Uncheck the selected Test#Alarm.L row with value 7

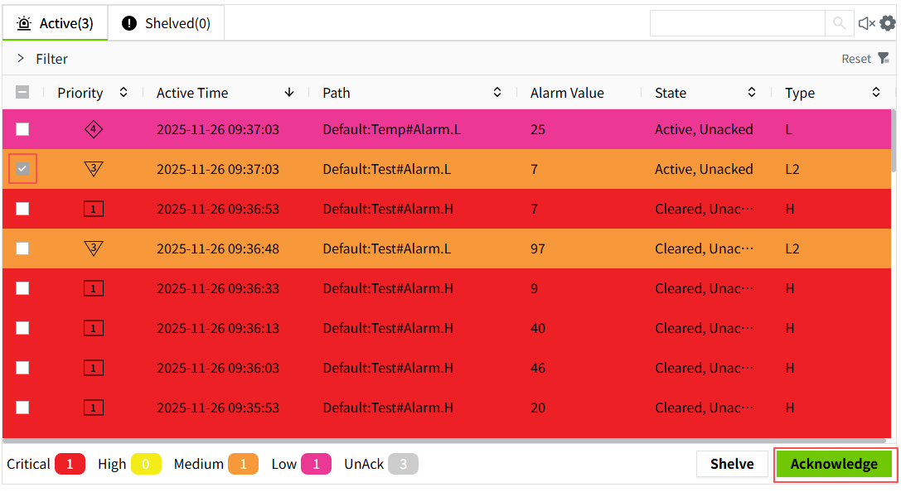pyautogui.click(x=22, y=169)
